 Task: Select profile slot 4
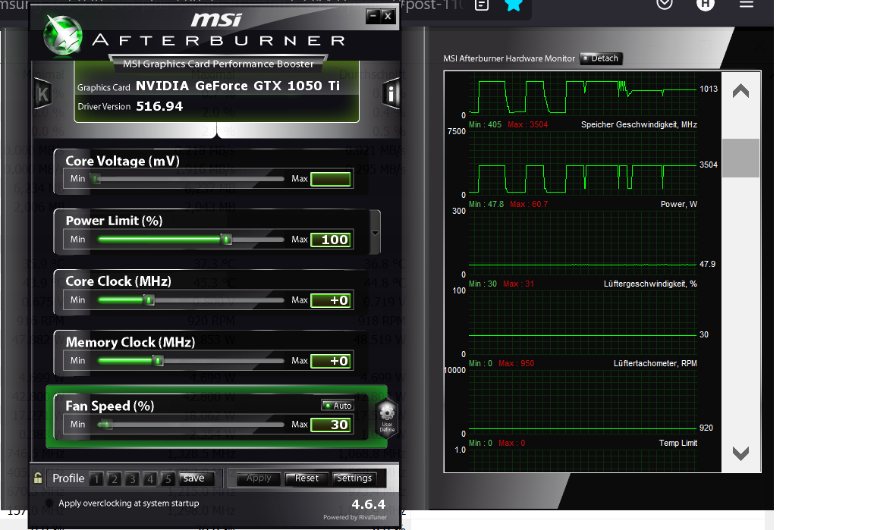click(150, 478)
